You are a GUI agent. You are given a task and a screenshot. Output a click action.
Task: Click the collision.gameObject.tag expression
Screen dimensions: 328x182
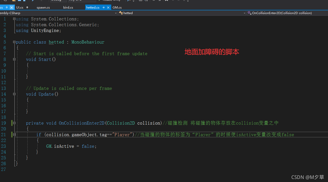pyautogui.click(x=77, y=135)
